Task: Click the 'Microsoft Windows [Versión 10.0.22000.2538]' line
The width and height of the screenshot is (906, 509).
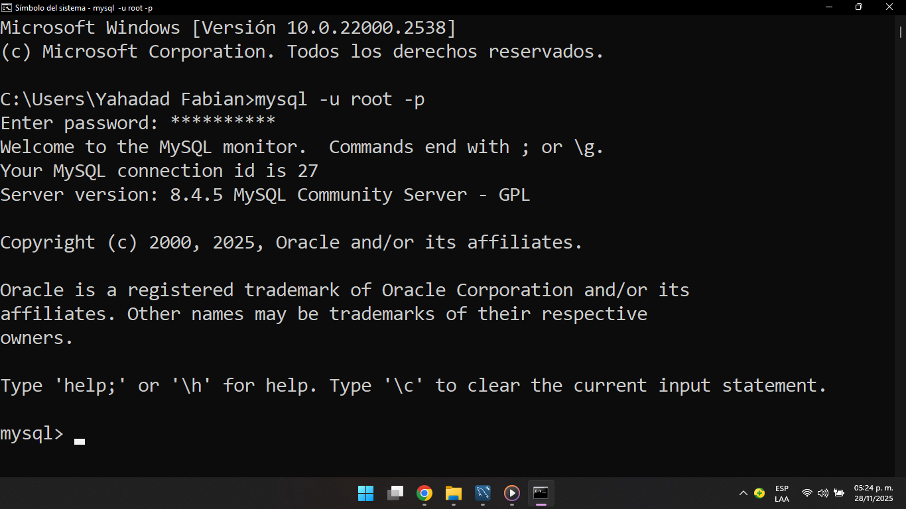Action: [x=228, y=28]
